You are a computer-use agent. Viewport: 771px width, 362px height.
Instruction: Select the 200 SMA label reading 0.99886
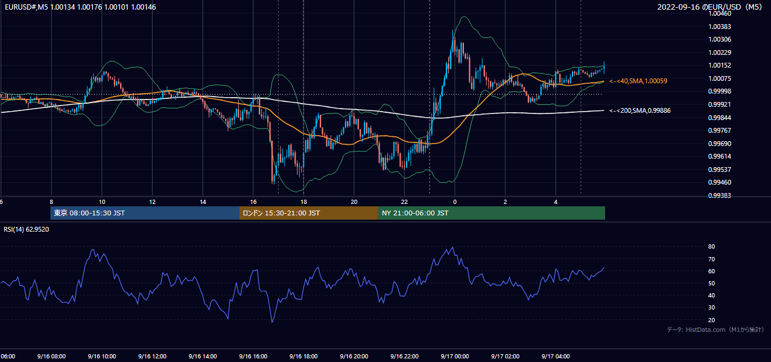[640, 110]
